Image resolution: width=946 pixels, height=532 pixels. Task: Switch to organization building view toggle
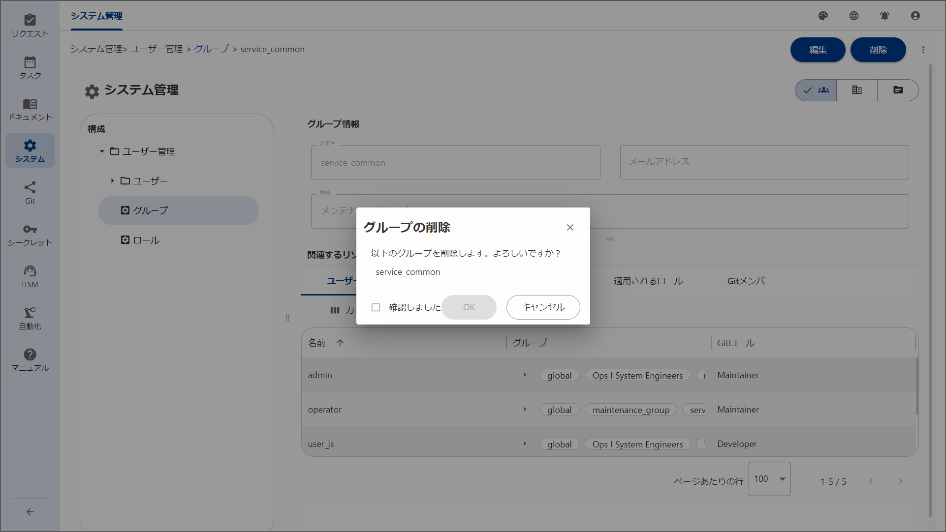tap(857, 90)
